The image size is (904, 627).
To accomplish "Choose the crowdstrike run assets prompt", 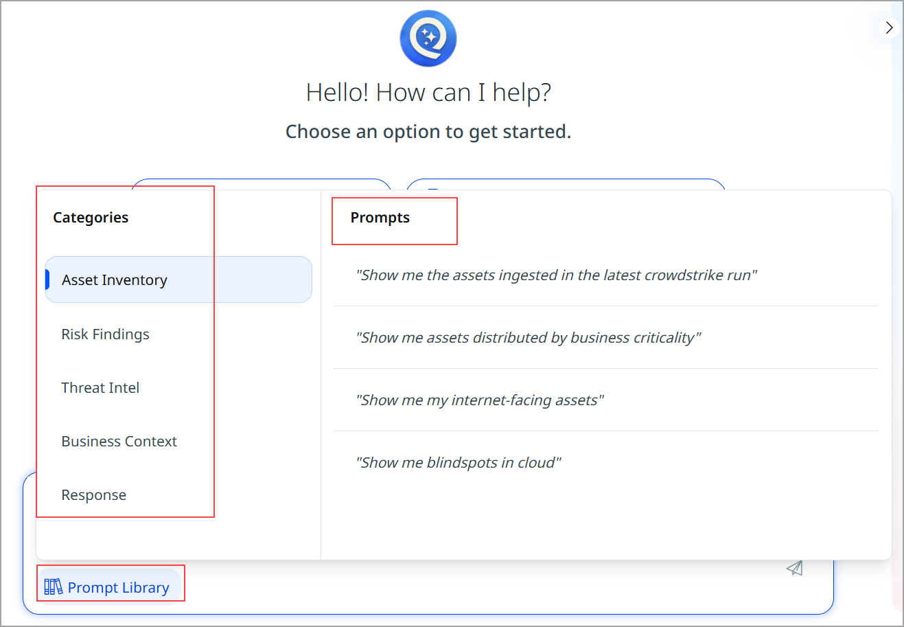I will (x=556, y=275).
